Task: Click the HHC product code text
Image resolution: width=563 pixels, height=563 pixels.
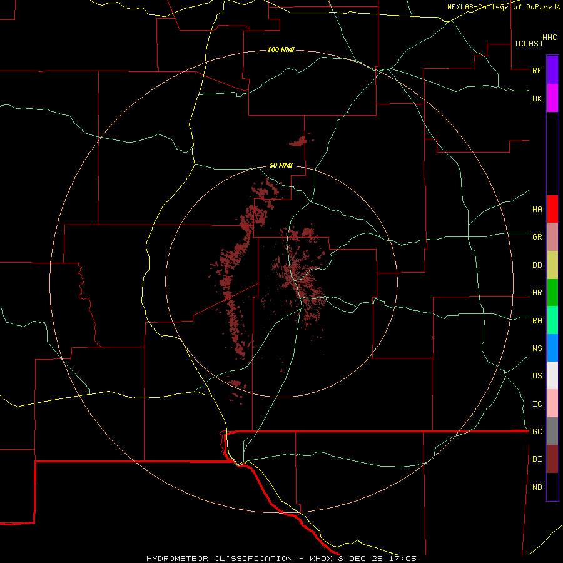Action: (x=550, y=38)
